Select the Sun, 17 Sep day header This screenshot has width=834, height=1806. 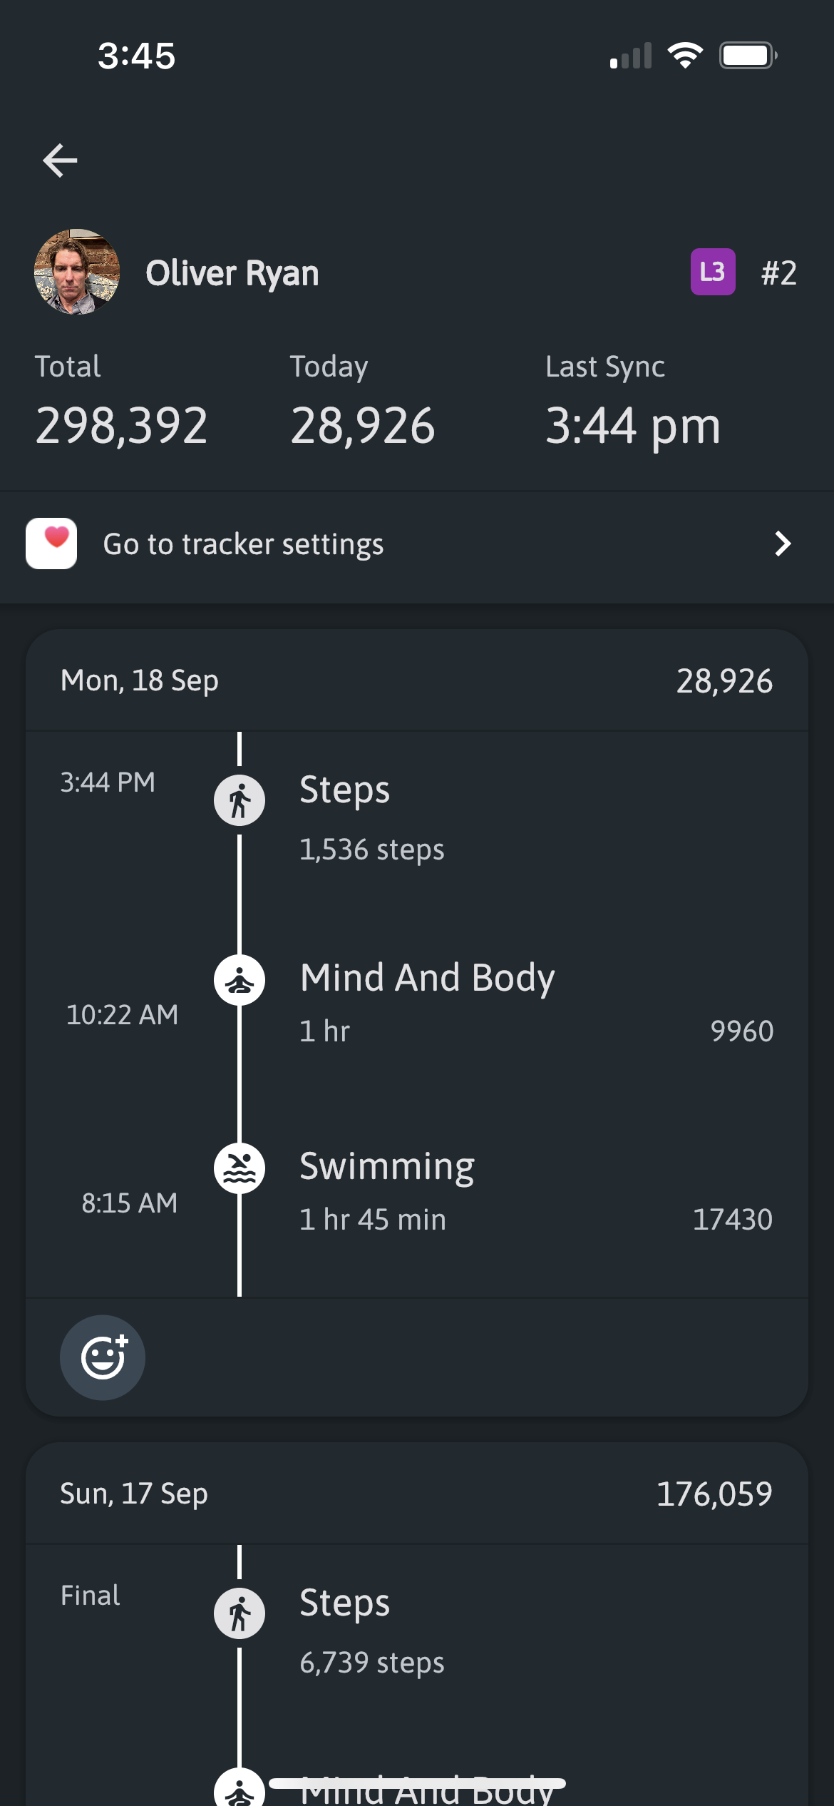134,1494
